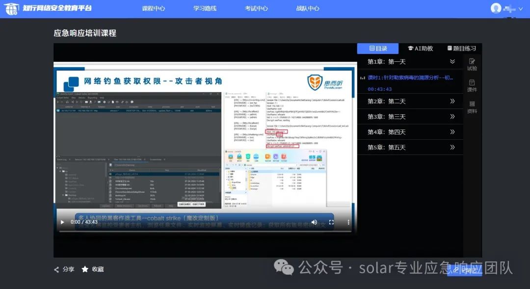The height and width of the screenshot is (289, 530).
Task: Open the 学习路线 menu
Action: pos(205,8)
